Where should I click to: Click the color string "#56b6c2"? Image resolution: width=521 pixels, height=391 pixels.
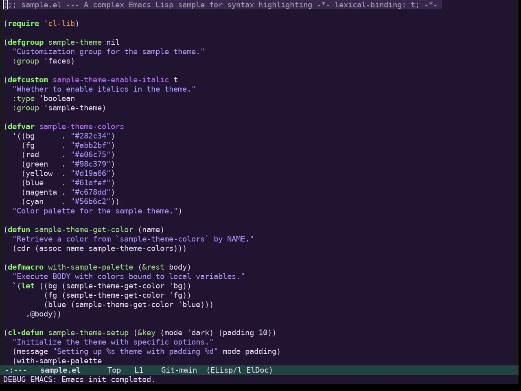tap(91, 201)
